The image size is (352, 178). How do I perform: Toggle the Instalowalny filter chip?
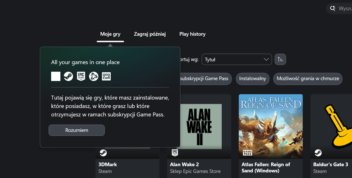click(253, 79)
